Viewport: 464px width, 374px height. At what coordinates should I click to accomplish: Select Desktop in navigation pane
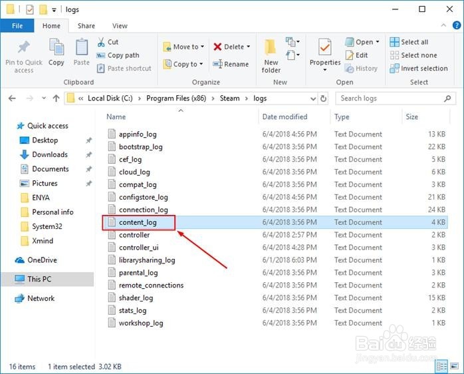[39, 140]
